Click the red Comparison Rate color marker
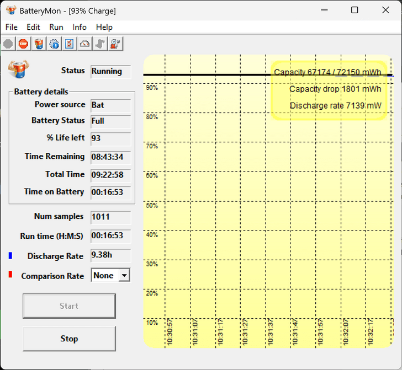This screenshot has width=402, height=370. click(10, 274)
